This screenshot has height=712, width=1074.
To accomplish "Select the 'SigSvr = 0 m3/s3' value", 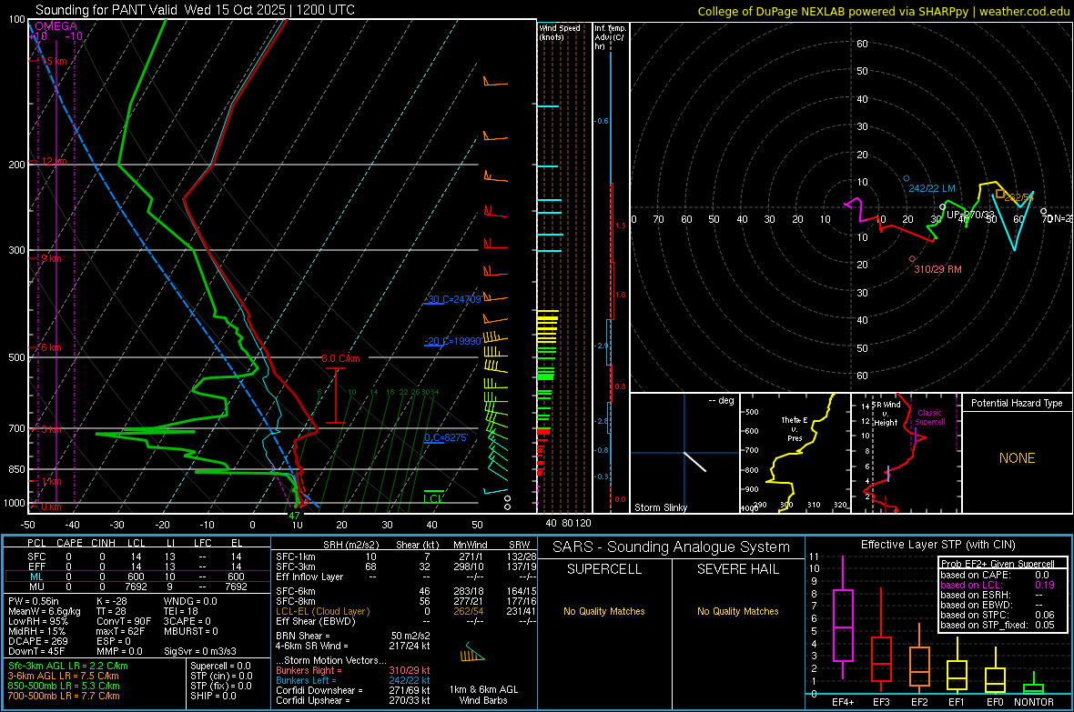I will (200, 651).
